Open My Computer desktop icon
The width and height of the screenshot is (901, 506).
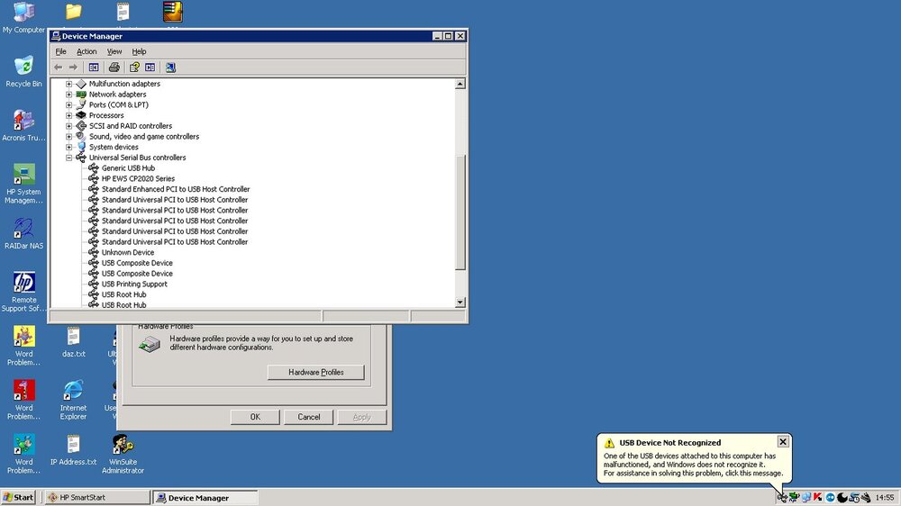tap(23, 18)
